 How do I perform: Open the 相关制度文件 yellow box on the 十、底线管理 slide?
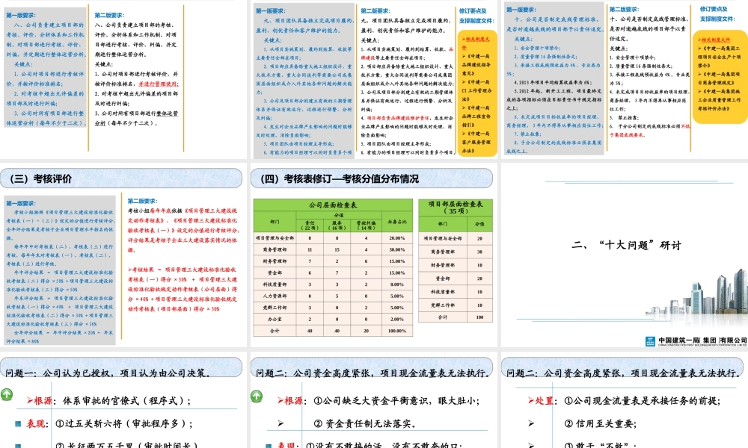pyautogui.click(x=720, y=77)
